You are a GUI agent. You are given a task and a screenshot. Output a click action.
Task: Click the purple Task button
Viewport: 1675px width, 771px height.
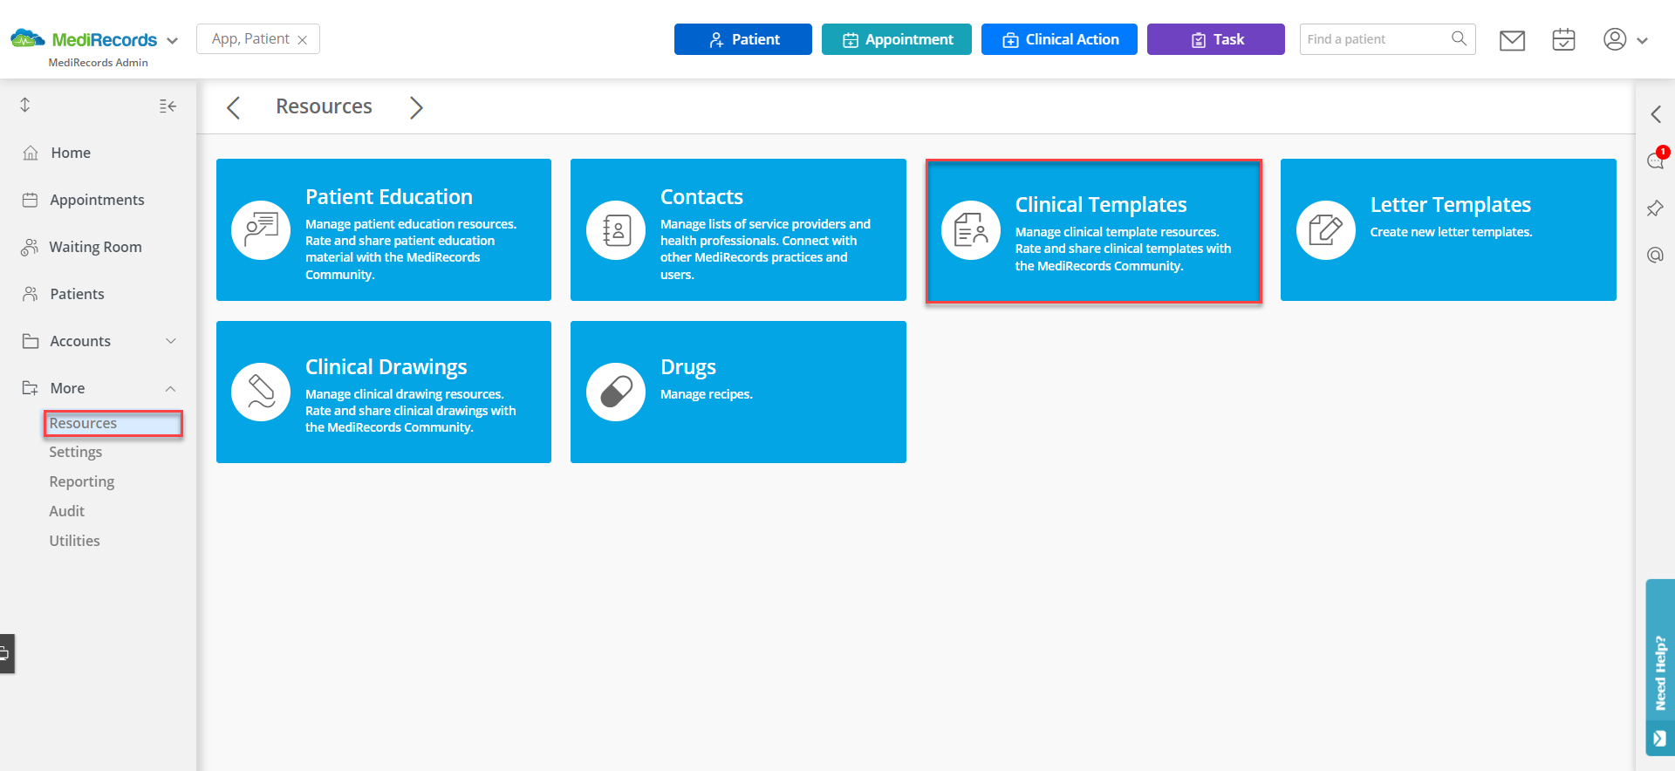(x=1216, y=39)
